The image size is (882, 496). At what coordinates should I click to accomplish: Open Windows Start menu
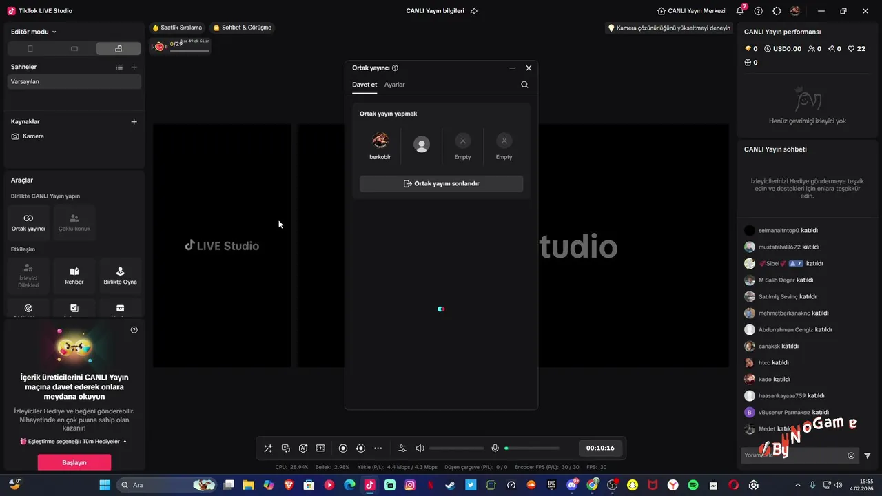tap(105, 485)
